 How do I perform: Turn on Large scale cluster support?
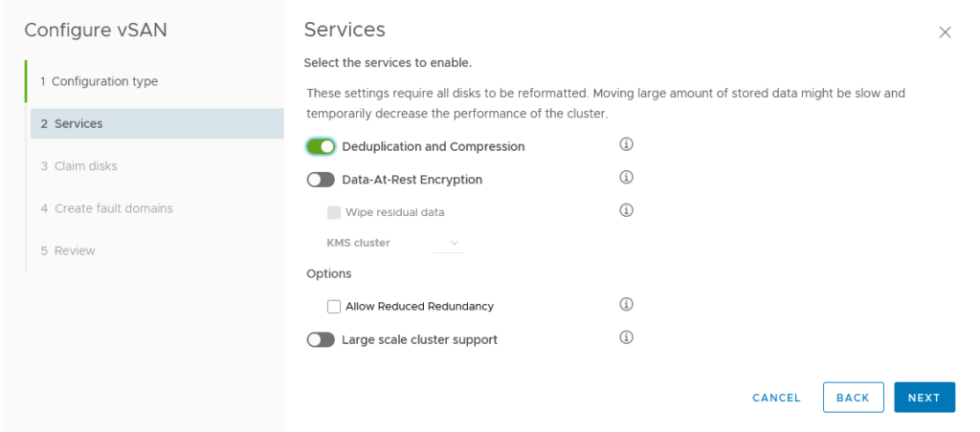pyautogui.click(x=321, y=339)
